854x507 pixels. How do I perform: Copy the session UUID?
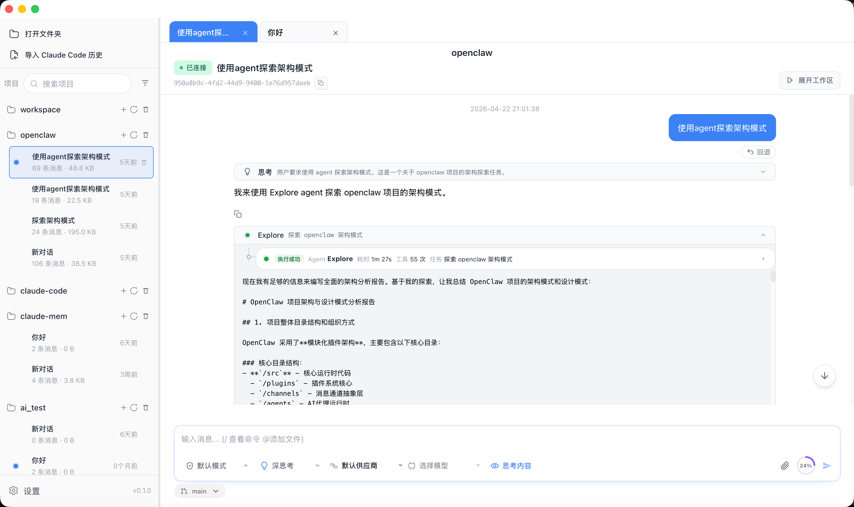point(321,83)
